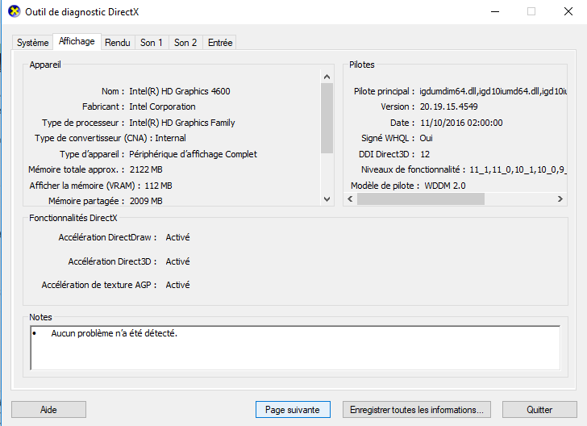Select the Son 1 tab
This screenshot has height=426, width=587.
point(152,43)
